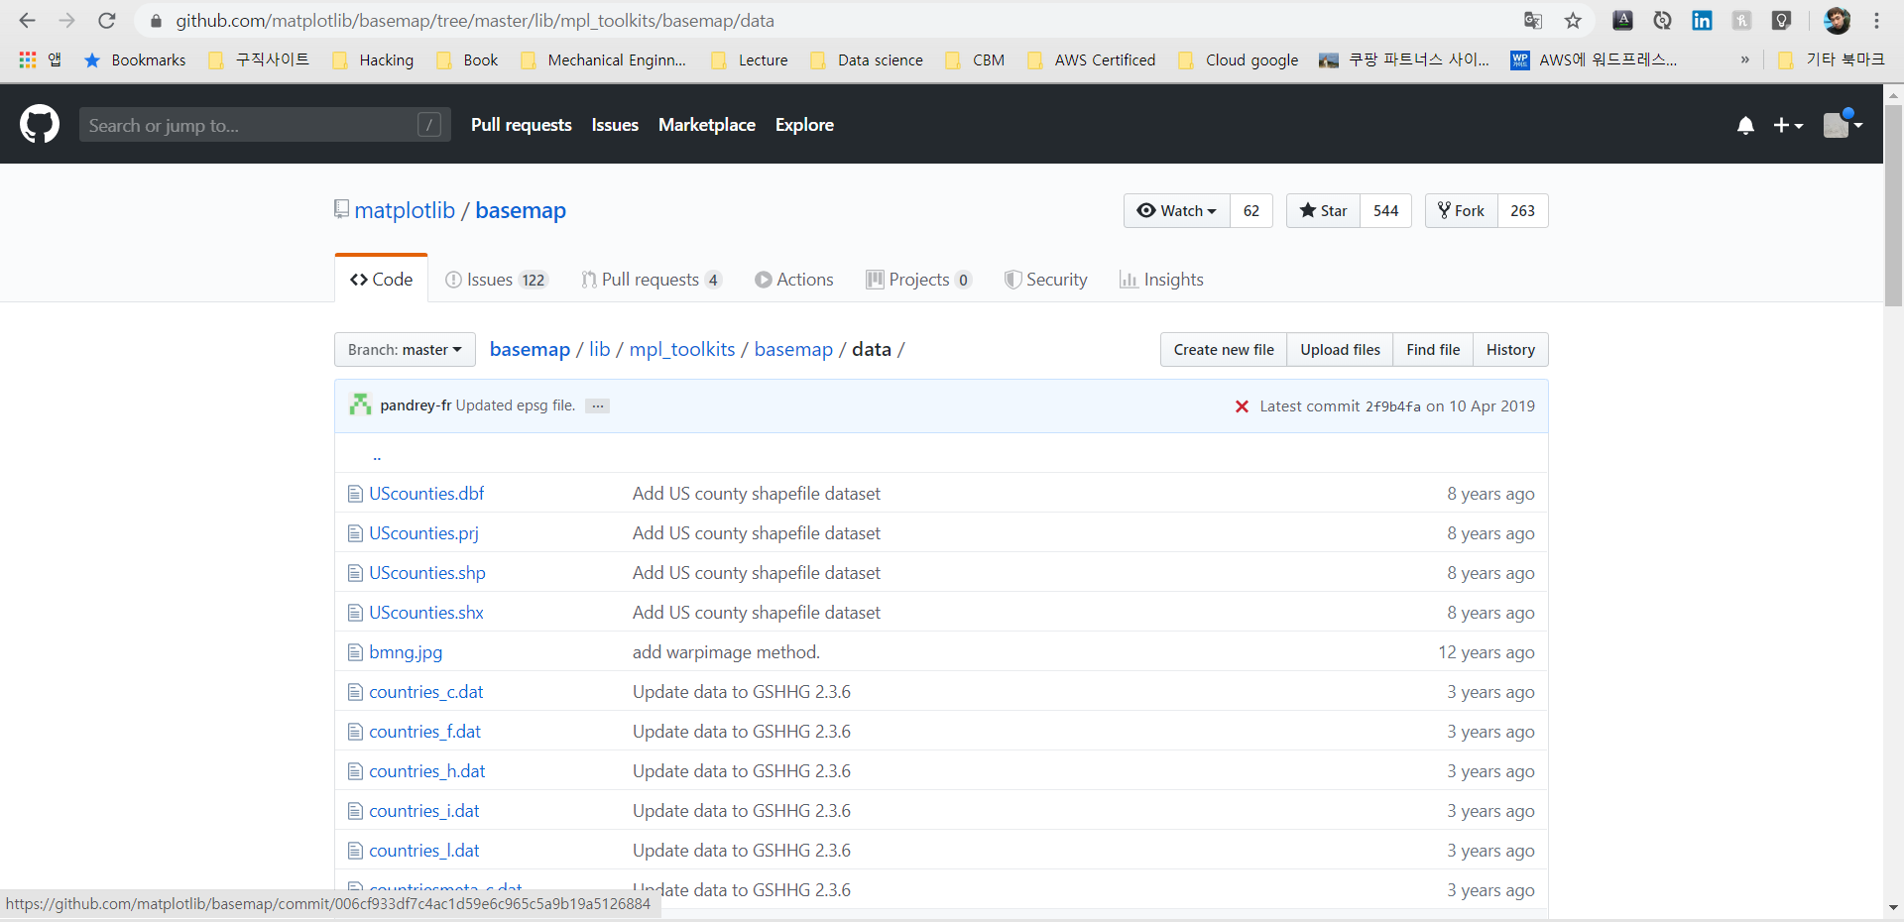This screenshot has width=1904, height=922.
Task: Click the 'add warpimage method.' commit message
Action: tap(726, 652)
